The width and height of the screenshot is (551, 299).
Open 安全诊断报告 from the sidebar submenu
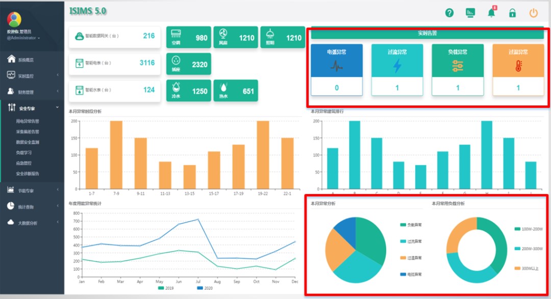click(x=28, y=174)
